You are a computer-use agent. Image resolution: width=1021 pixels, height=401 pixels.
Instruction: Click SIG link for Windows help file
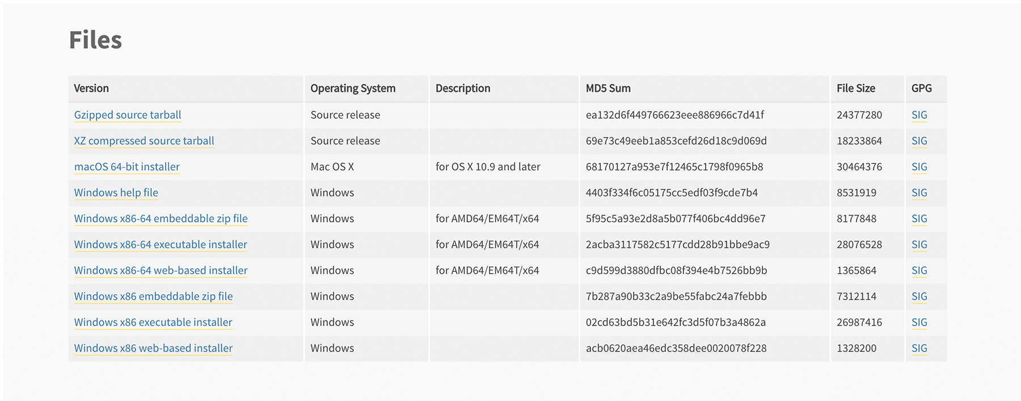pyautogui.click(x=919, y=193)
